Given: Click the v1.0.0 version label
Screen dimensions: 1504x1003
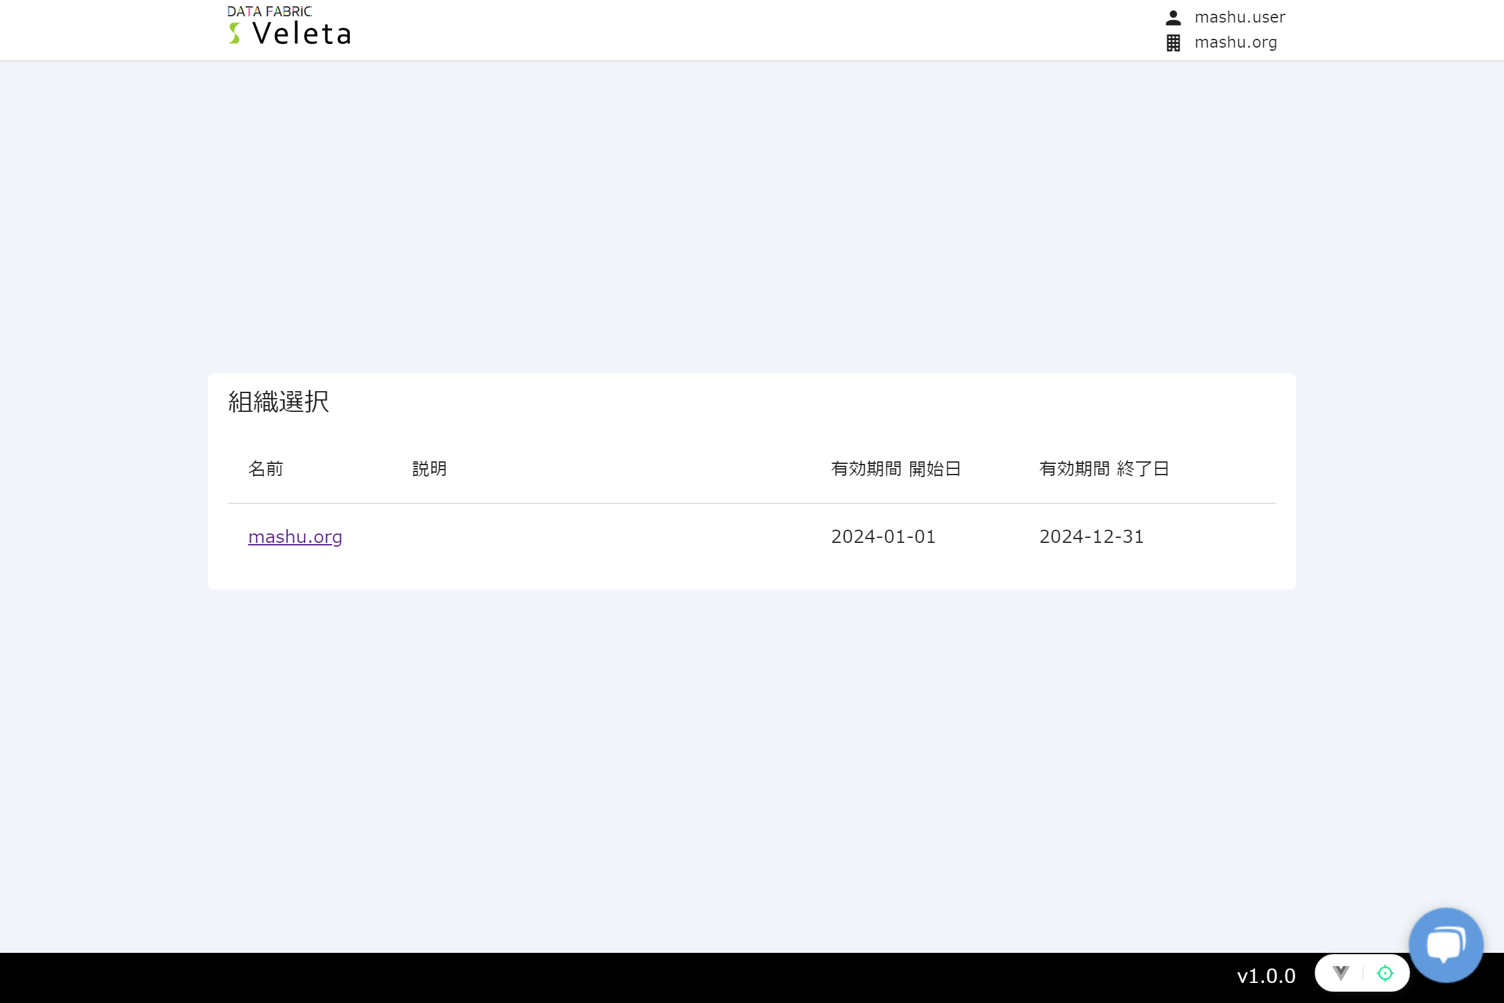Looking at the screenshot, I should pyautogui.click(x=1265, y=976).
